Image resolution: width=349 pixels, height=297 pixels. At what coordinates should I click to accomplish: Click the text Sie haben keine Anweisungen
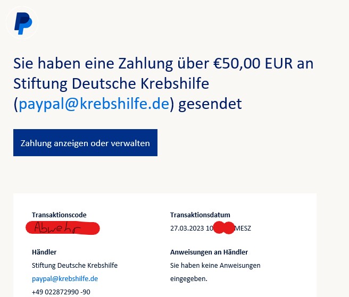tap(215, 265)
